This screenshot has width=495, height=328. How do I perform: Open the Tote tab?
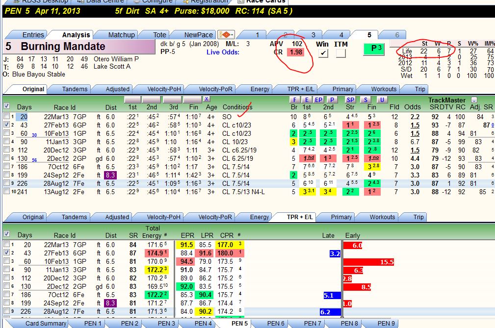click(160, 35)
